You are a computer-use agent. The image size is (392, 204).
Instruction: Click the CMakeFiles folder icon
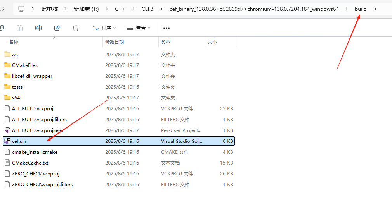7,65
